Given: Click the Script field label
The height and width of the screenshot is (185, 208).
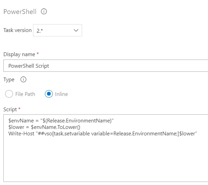Looking at the screenshot, I should (x=10, y=110).
